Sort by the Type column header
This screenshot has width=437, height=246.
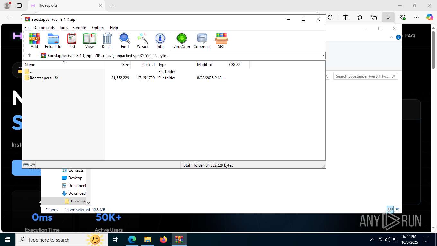[x=176, y=65]
